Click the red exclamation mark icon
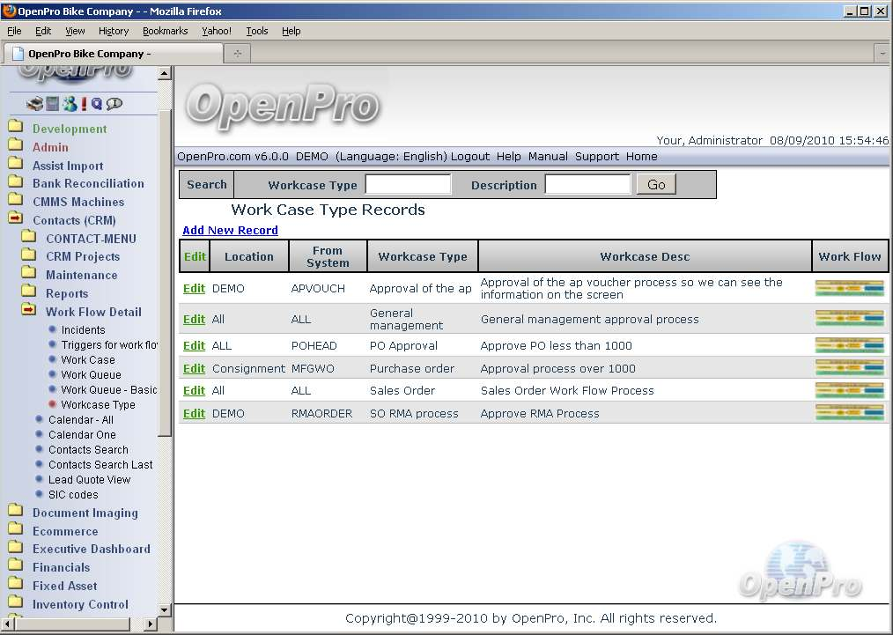 pos(84,104)
